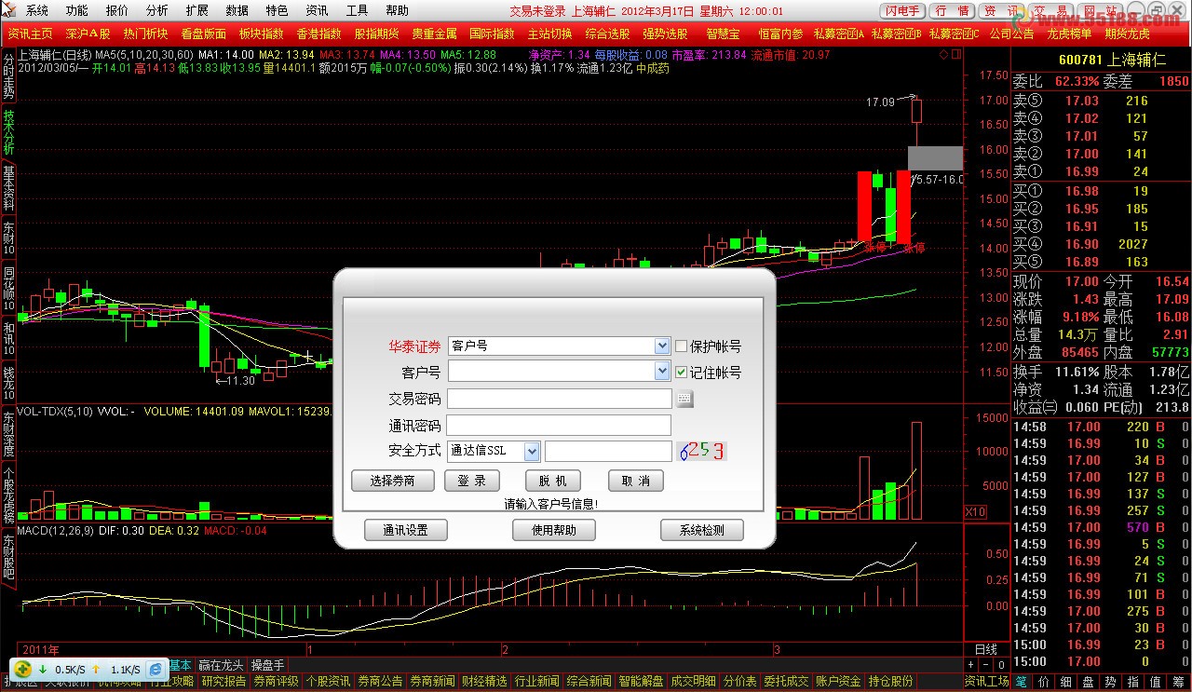This screenshot has width=1192, height=692.
Task: Open the 安全方式 通达信SSL dropdown
Action: [532, 451]
